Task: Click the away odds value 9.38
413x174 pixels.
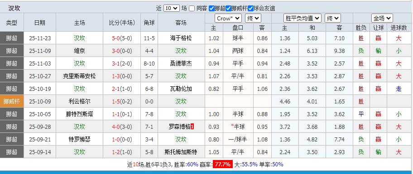Action: [x=339, y=51]
